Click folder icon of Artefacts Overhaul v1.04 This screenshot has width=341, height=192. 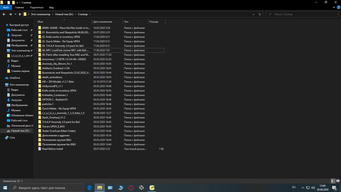coord(40,68)
